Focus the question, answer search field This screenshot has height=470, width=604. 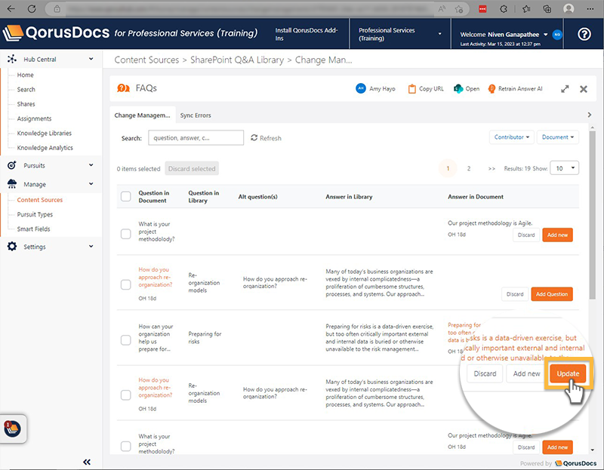196,138
